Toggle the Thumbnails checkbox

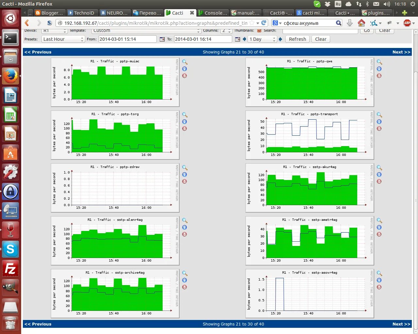coord(259,30)
